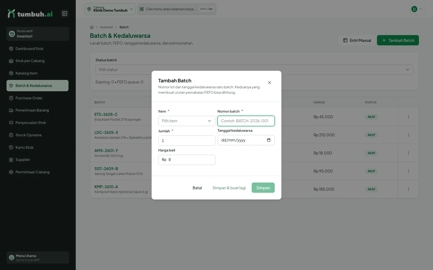This screenshot has width=433, height=270.
Task: Click the tumbuh.ai logo
Action: click(x=30, y=13)
